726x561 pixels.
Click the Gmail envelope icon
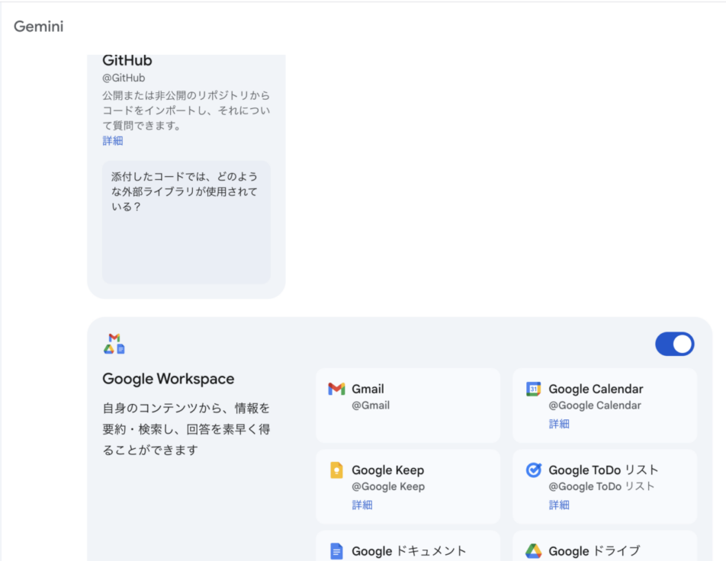point(336,389)
